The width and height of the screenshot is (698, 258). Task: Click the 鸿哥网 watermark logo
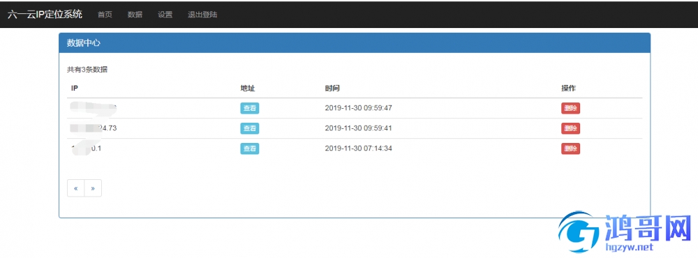[x=628, y=233]
